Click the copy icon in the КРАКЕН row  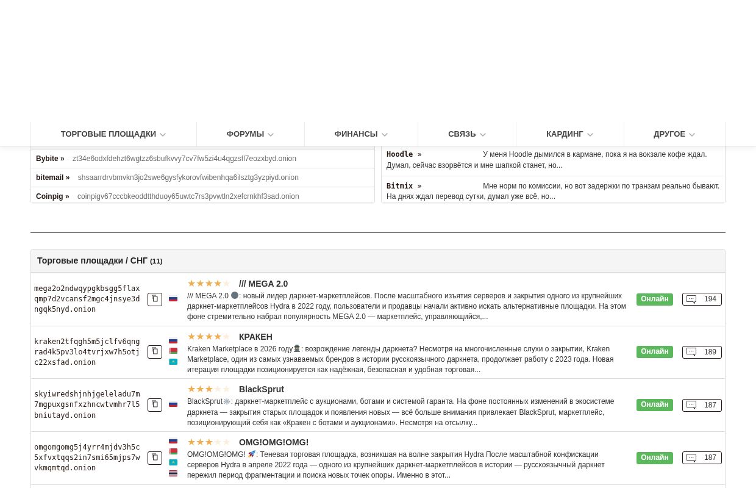point(155,352)
